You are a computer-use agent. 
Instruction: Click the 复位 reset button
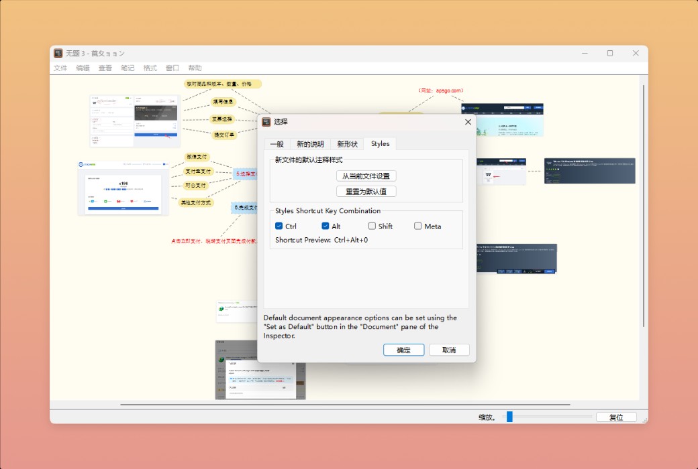tap(615, 416)
